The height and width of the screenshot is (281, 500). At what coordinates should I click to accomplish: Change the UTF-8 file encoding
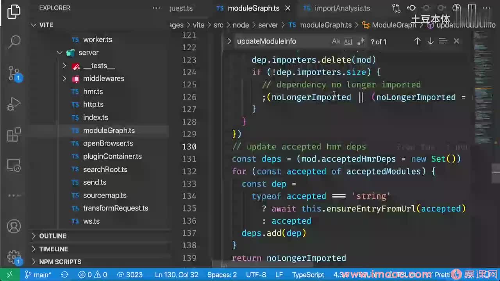[x=256, y=275]
